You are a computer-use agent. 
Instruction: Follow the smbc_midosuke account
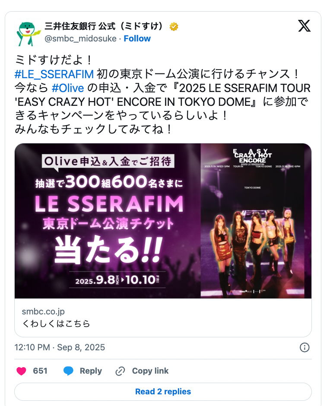click(137, 38)
